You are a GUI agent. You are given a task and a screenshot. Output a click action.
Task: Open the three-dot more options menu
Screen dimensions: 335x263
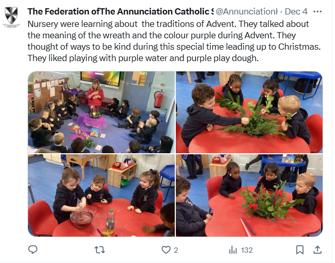pos(317,11)
